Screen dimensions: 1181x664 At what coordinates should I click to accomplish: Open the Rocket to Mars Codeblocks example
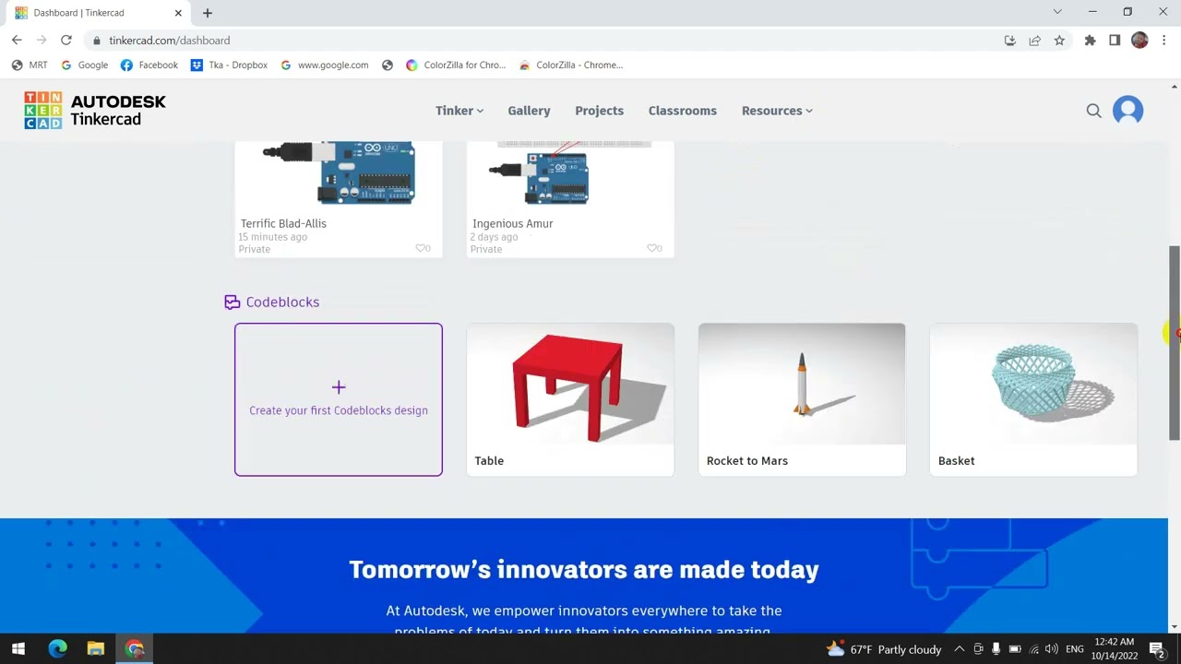(x=802, y=399)
